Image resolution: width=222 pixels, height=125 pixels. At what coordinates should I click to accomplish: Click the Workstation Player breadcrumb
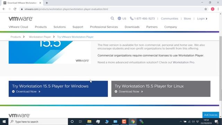click(x=40, y=37)
